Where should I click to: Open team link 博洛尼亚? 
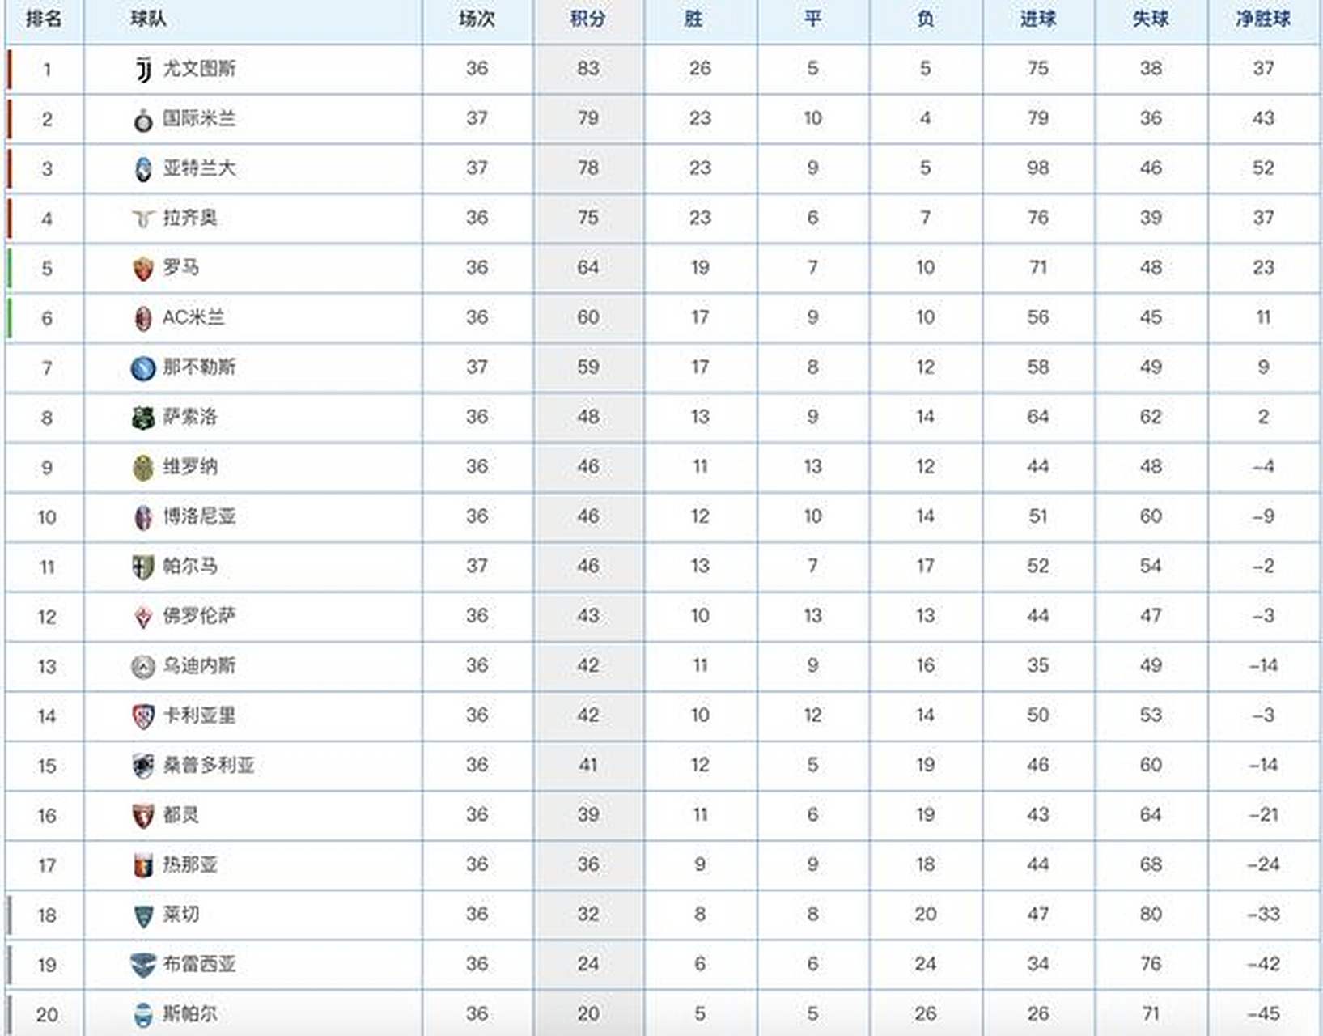199,516
